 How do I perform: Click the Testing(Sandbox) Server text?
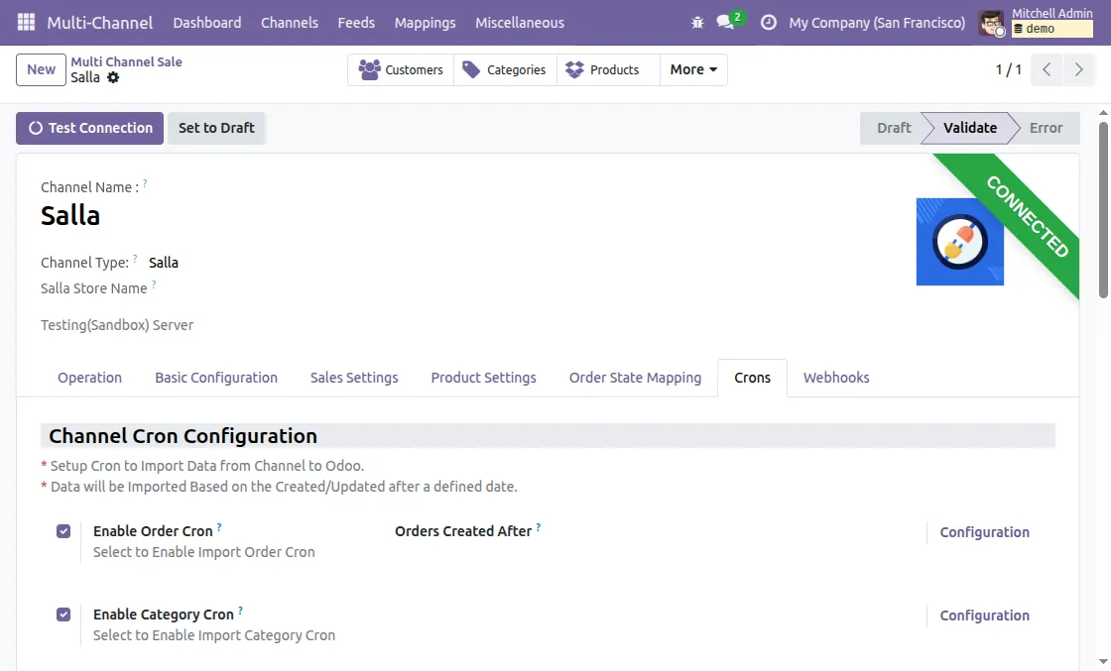[x=117, y=325]
